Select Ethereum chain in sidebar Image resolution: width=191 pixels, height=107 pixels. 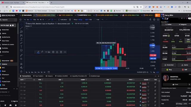pos(5,75)
